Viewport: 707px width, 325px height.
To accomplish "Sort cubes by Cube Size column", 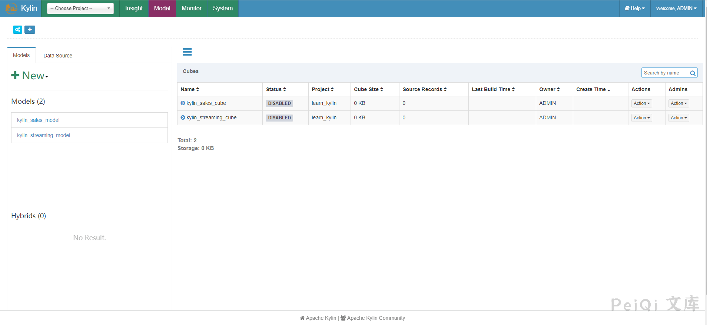I will pyautogui.click(x=368, y=89).
